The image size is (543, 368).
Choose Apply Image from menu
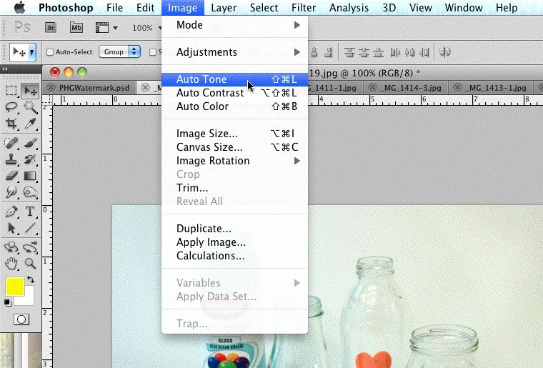[235, 242]
